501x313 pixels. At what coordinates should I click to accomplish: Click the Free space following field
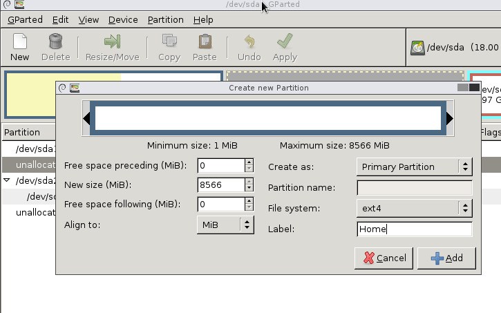(x=221, y=204)
